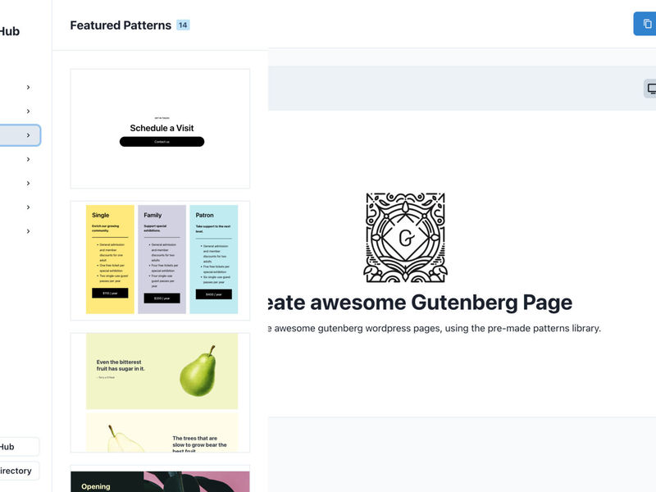The image size is (656, 492).
Task: Click the Hub button at sidebar bottom
Action: pos(19,447)
